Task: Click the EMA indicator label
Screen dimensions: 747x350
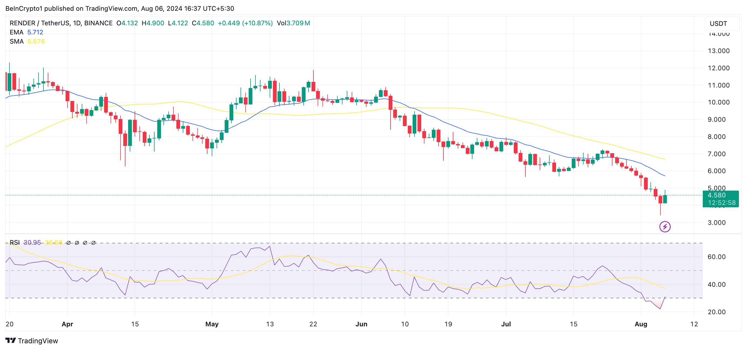Action: click(x=16, y=32)
